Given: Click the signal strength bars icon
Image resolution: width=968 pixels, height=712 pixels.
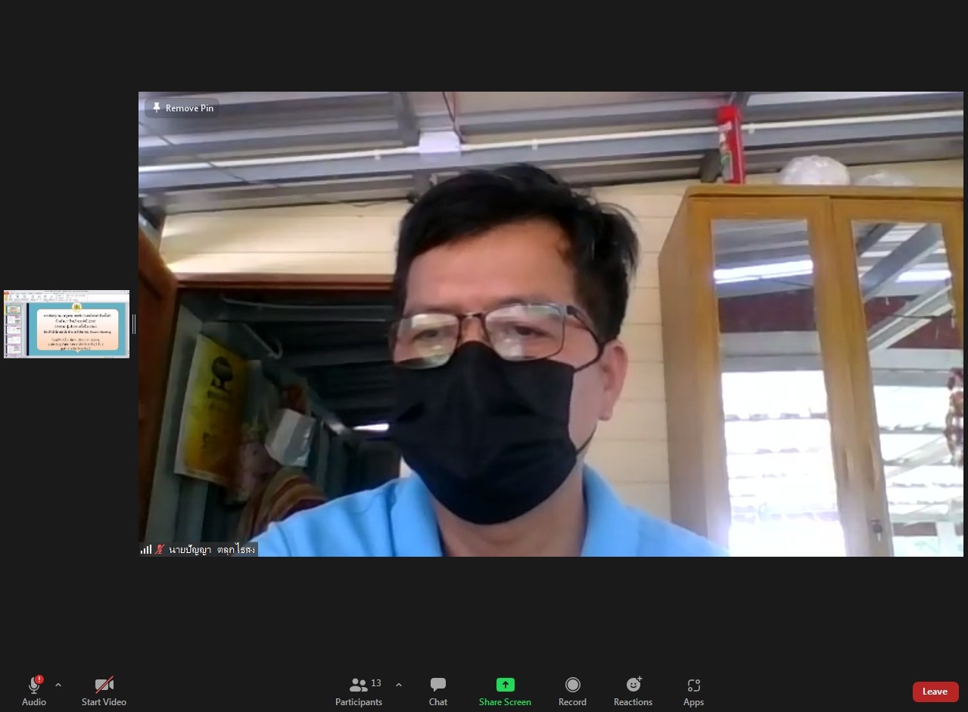Looking at the screenshot, I should coord(145,549).
